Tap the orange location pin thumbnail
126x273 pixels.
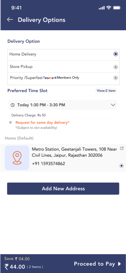click(x=17, y=158)
